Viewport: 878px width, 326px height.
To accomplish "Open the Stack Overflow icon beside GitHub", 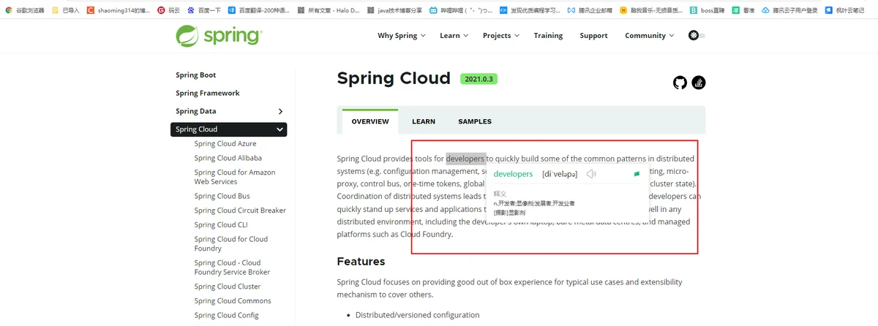I will [698, 83].
